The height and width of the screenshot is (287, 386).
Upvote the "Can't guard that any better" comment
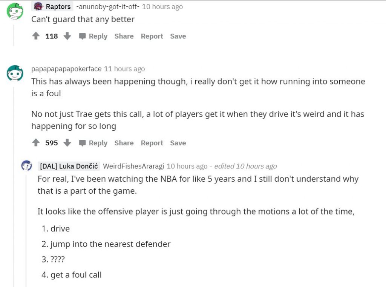(36, 36)
